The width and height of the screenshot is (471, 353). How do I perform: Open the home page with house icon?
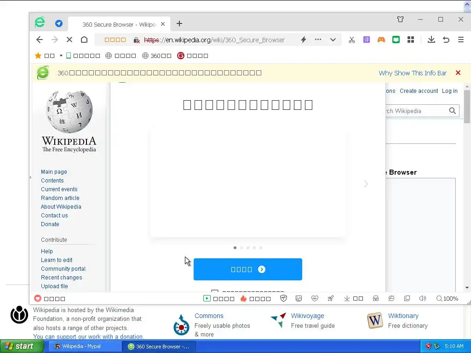click(84, 40)
